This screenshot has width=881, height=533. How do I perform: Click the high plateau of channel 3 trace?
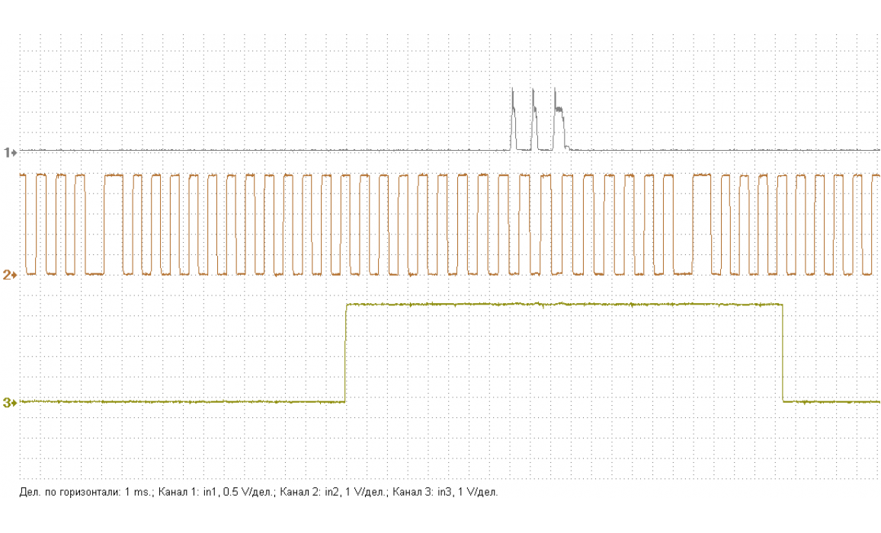point(564,305)
